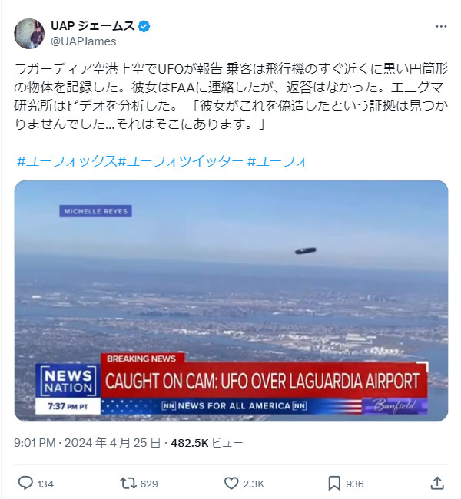Open the #ユーフォックス hashtag
Screen dimensions: 461x499
coord(67,161)
